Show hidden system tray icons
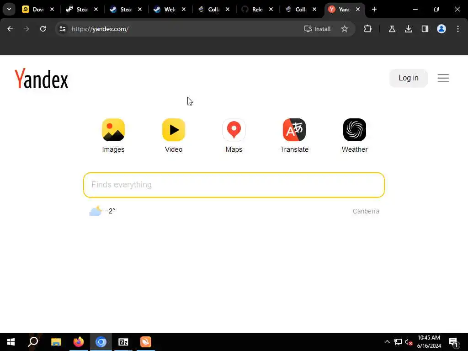Image resolution: width=468 pixels, height=351 pixels. (x=387, y=342)
